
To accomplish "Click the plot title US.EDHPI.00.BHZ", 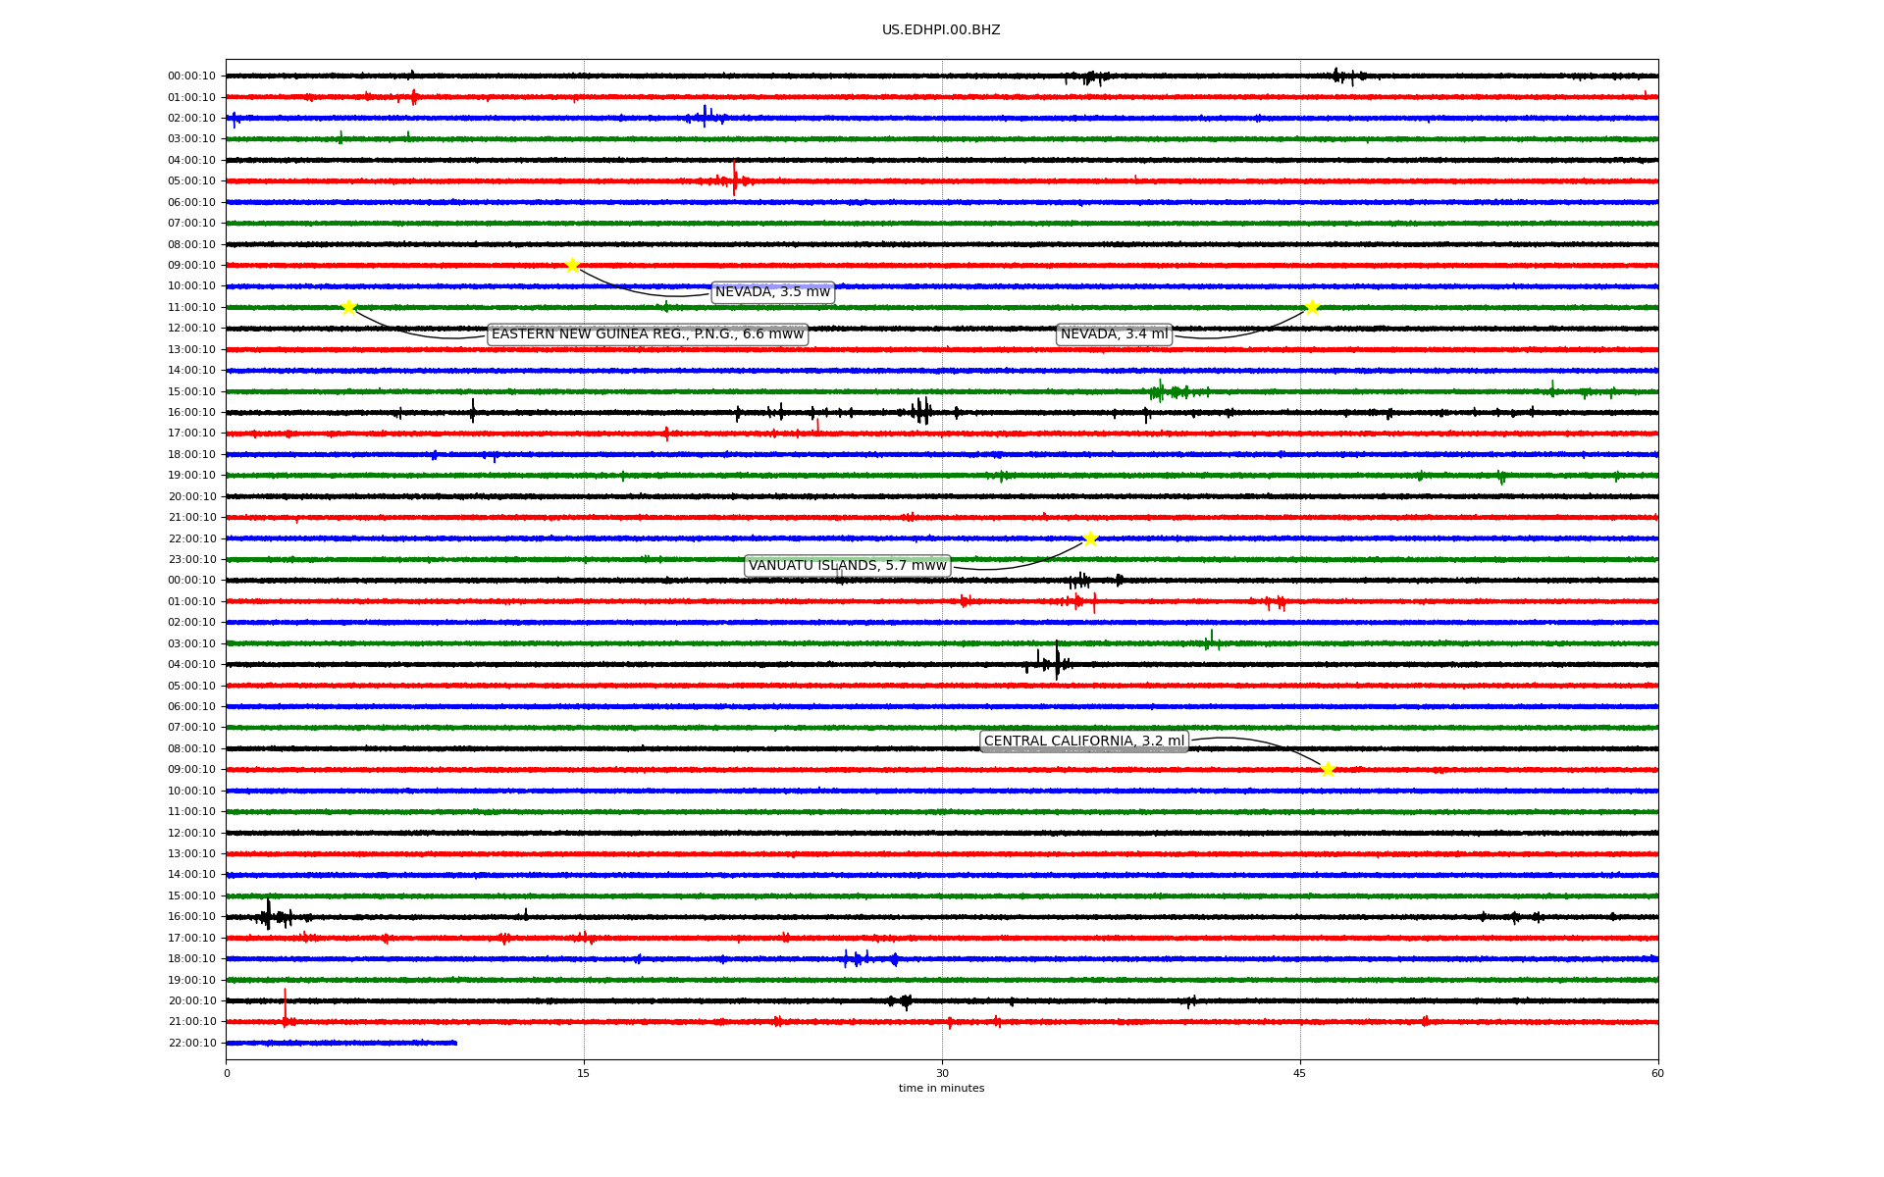I will click(940, 30).
